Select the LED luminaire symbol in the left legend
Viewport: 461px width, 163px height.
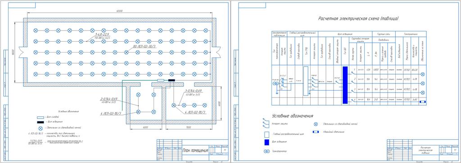click(41, 128)
